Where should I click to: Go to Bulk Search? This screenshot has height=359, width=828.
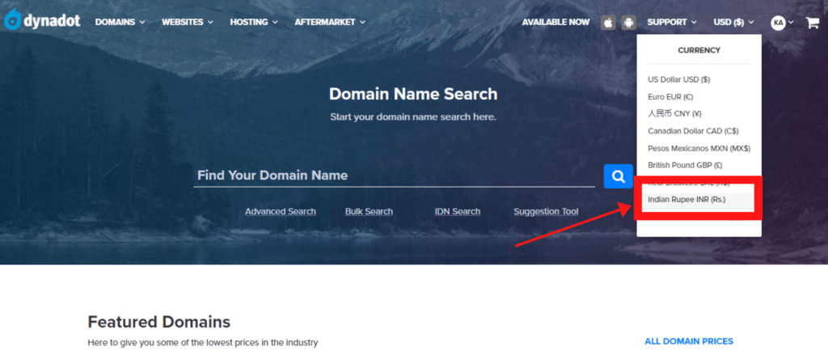point(369,212)
